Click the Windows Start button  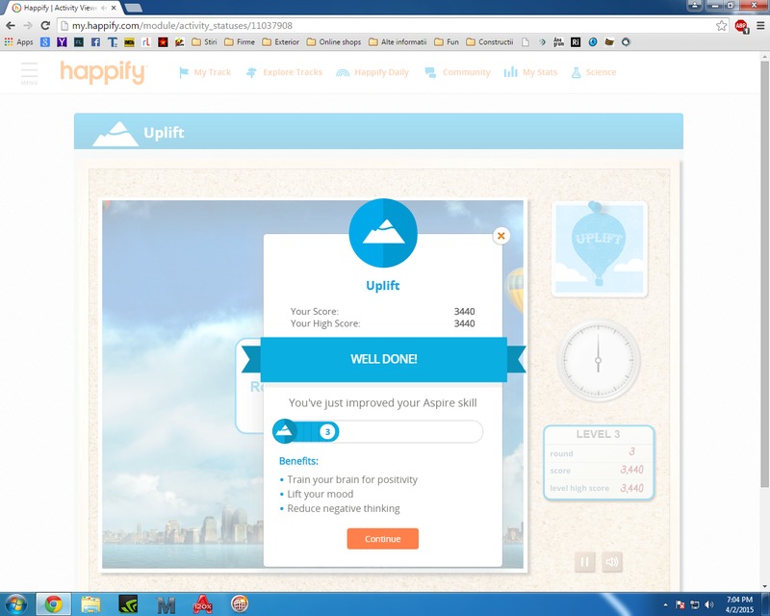click(x=15, y=604)
